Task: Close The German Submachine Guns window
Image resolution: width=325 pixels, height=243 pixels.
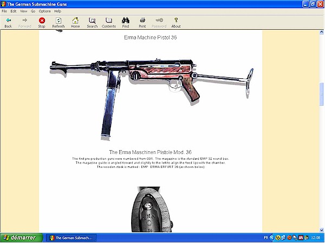Action: pyautogui.click(x=321, y=4)
